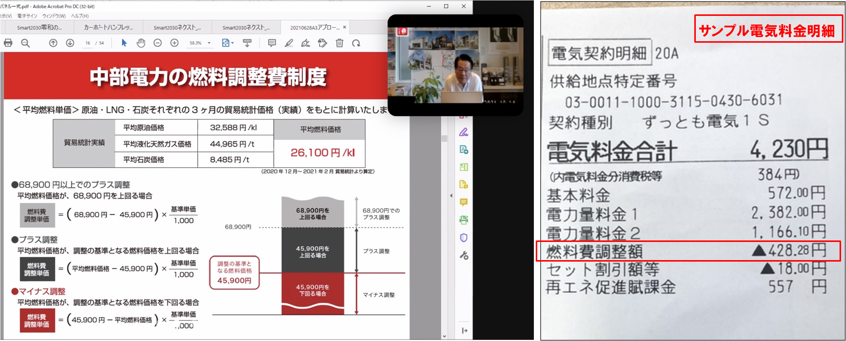The width and height of the screenshot is (846, 341).
Task: Click the page number field showing 16
Action: click(88, 43)
